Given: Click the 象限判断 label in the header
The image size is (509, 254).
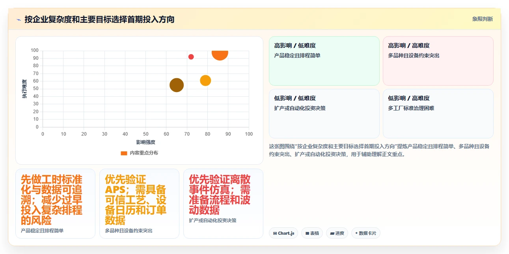Looking at the screenshot, I should [482, 19].
